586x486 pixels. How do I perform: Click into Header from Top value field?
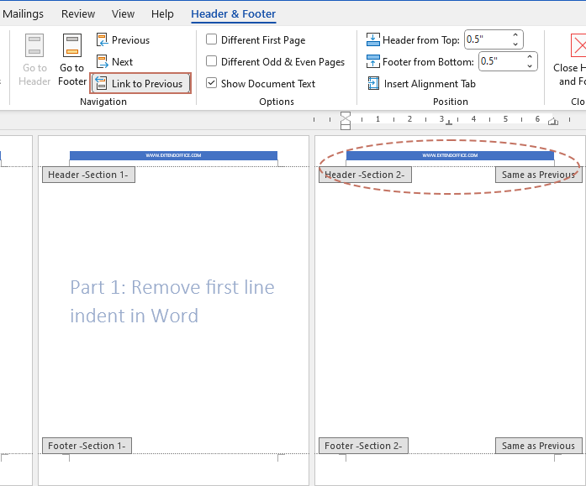[486, 40]
